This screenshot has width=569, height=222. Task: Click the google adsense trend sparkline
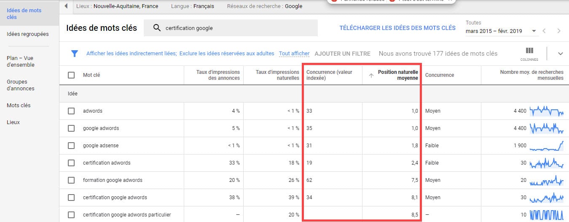547,146
